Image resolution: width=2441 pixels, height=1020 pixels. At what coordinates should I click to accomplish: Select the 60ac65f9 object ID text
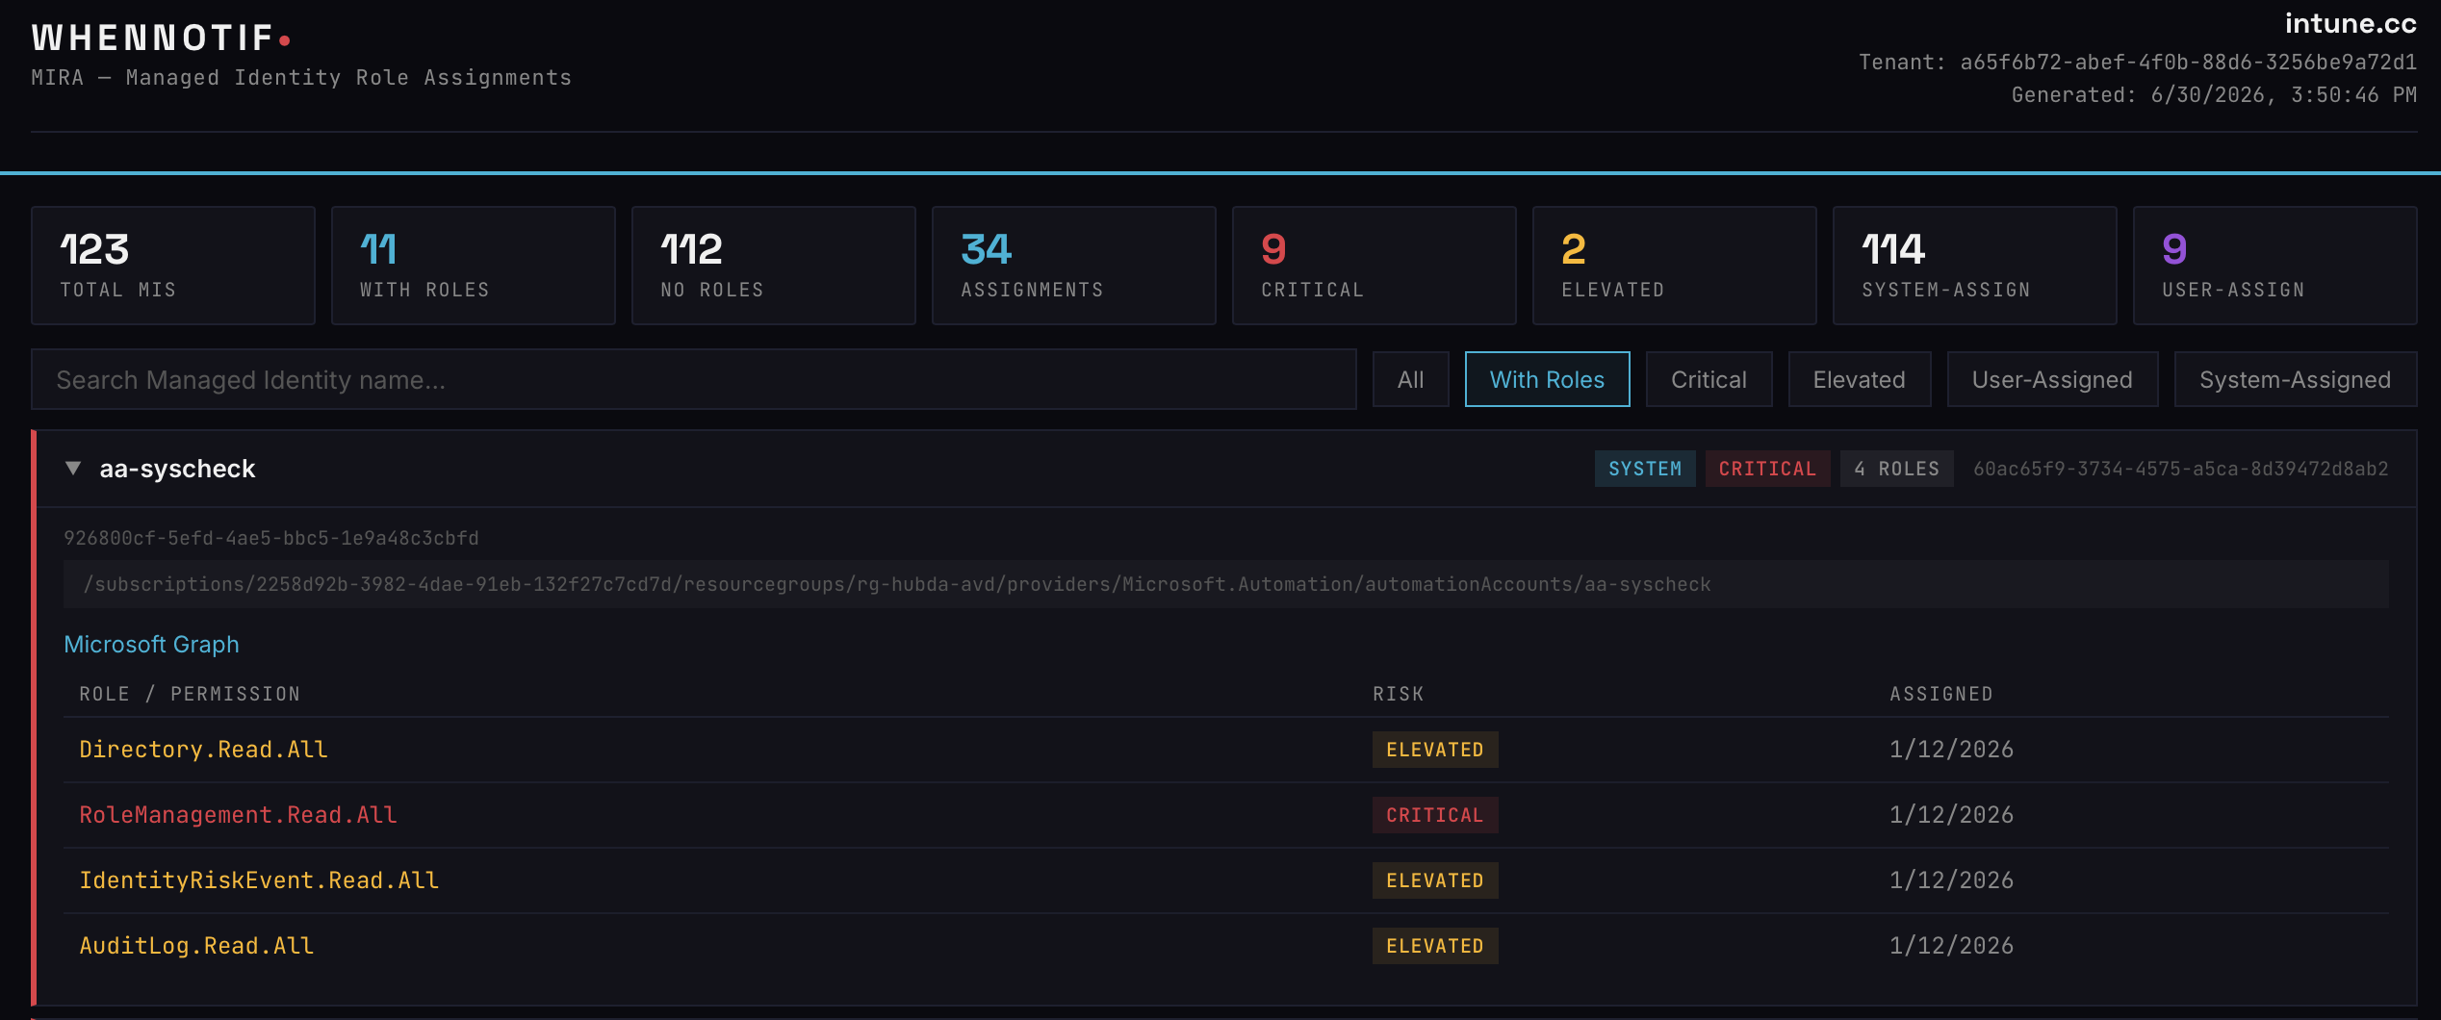(2181, 469)
